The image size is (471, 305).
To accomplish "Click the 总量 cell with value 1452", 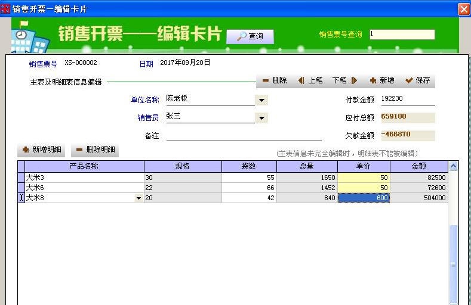I will tap(307, 188).
